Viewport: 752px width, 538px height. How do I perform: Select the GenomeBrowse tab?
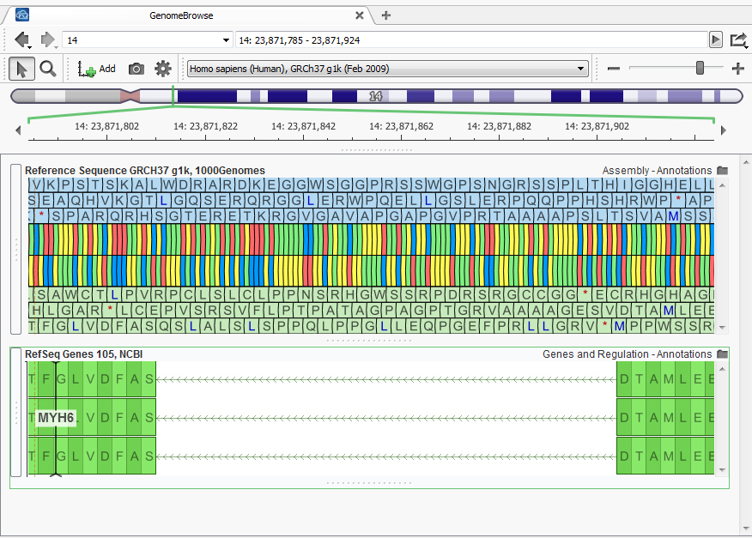click(x=181, y=15)
